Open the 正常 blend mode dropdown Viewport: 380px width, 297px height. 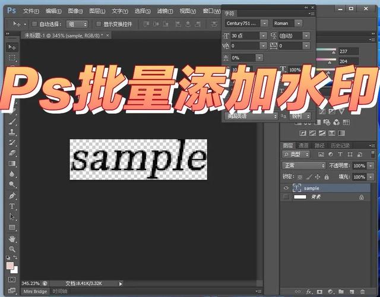tap(303, 166)
